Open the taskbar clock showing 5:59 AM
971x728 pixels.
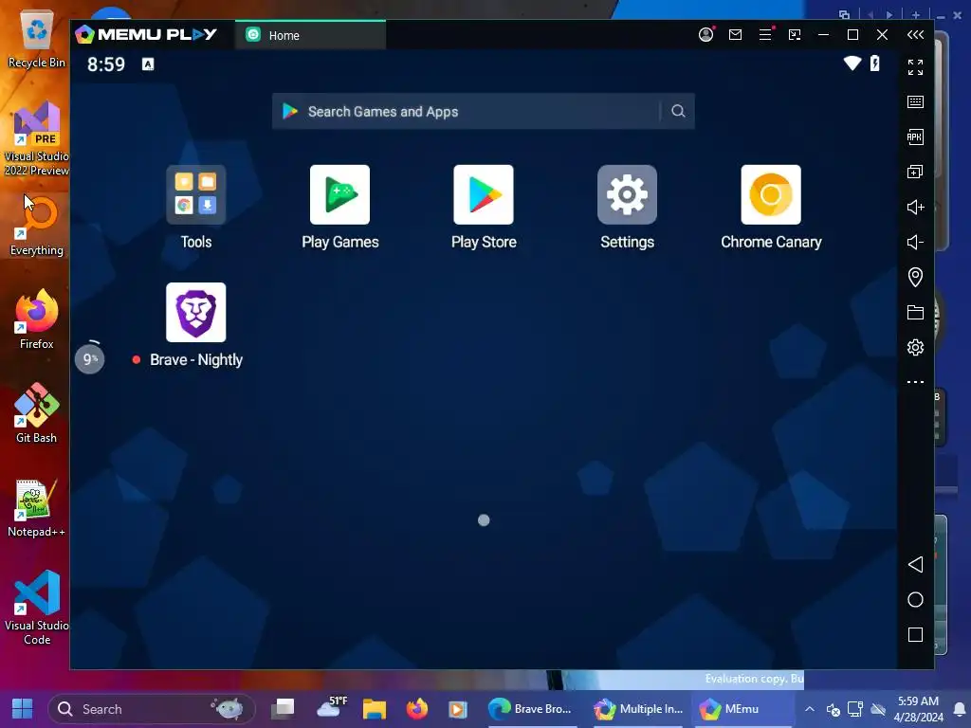[x=918, y=709]
